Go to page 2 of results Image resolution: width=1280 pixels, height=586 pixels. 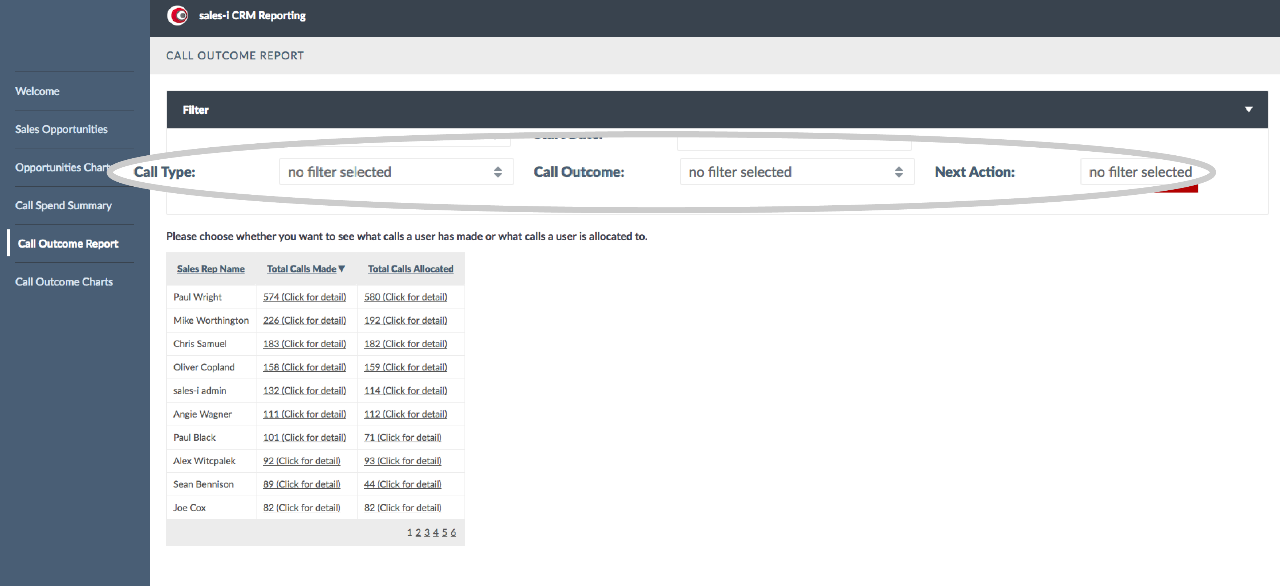419,532
